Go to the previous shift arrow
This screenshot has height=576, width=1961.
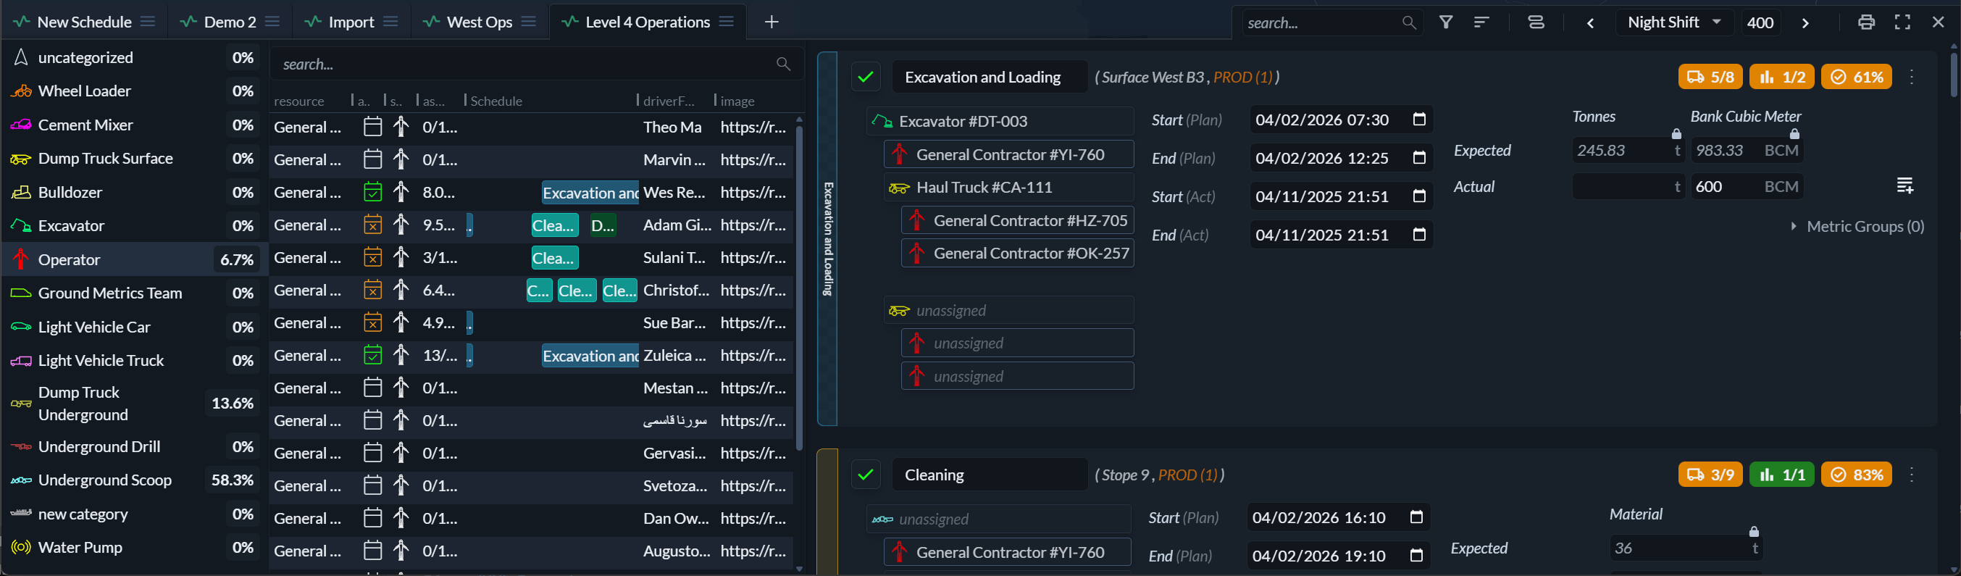1590,23
